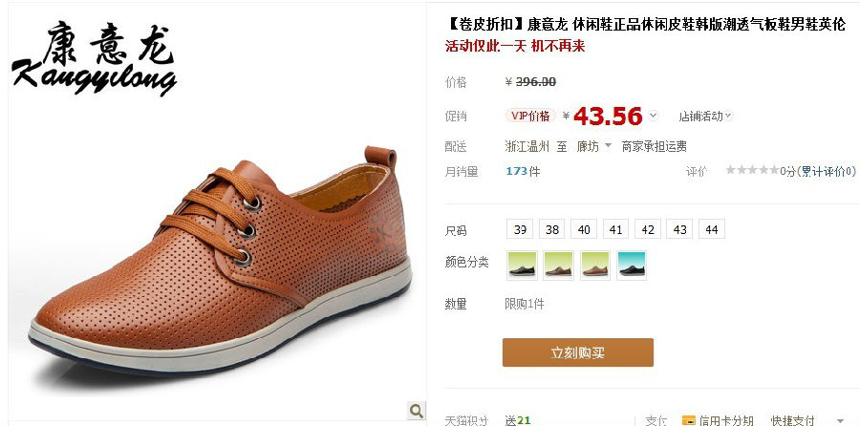Open the 店铺活动 dropdown
The image size is (860, 426).
tap(705, 117)
